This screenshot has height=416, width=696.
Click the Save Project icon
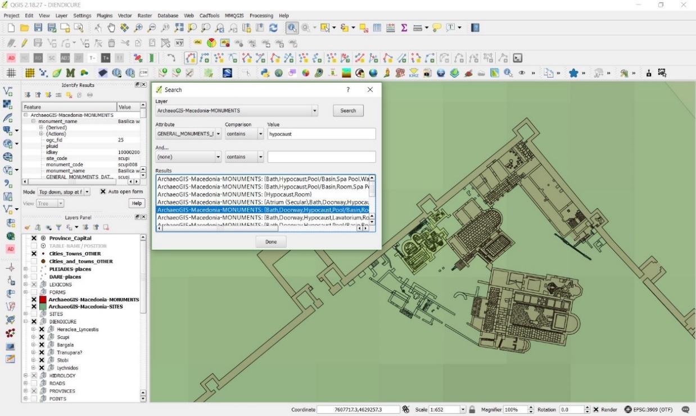[x=38, y=28]
